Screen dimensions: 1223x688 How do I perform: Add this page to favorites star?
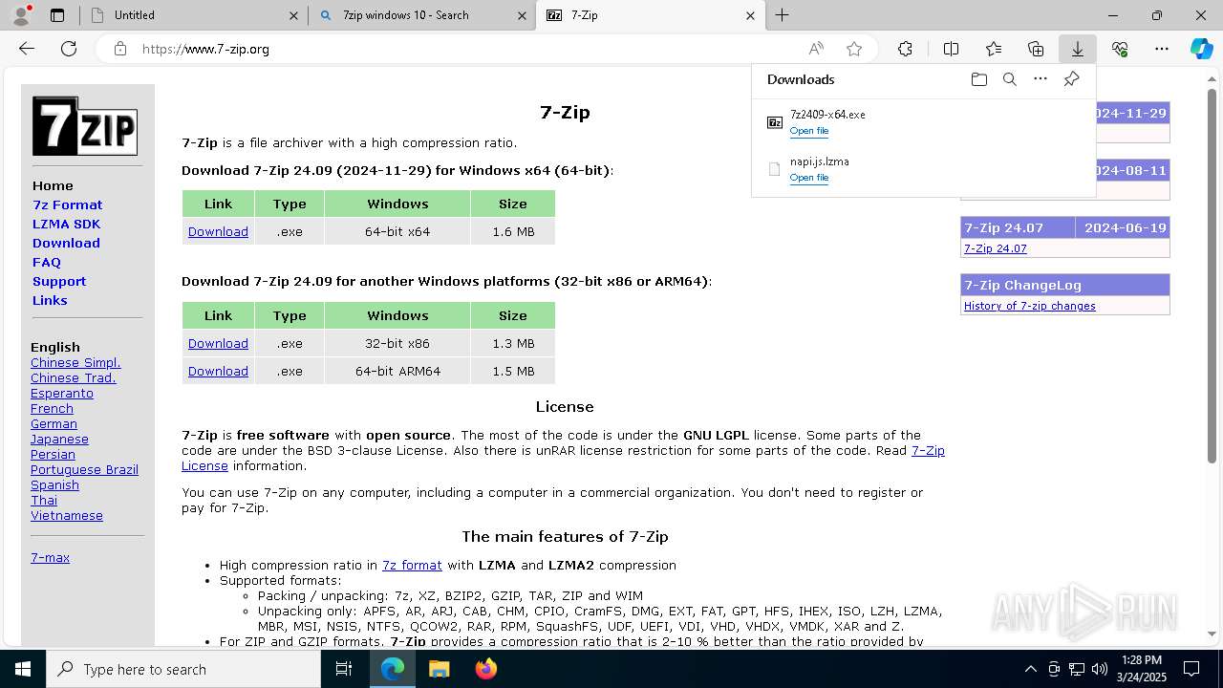coord(854,49)
